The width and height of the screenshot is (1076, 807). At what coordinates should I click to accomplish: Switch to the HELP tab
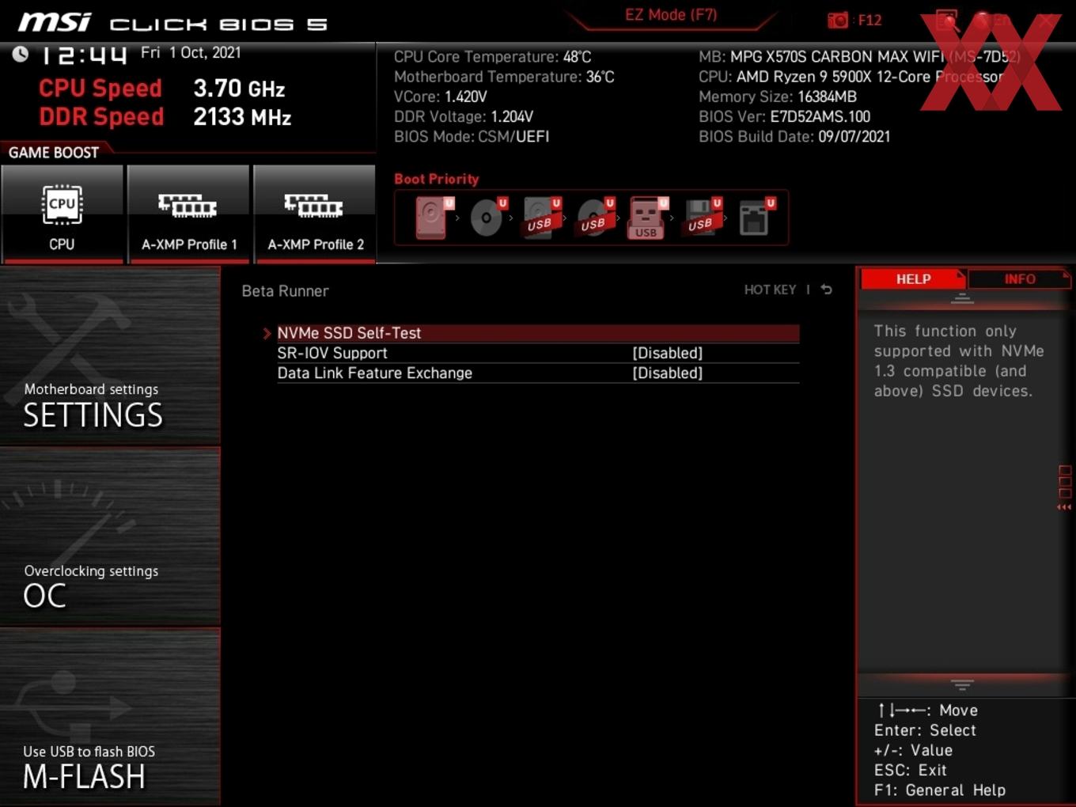point(913,278)
